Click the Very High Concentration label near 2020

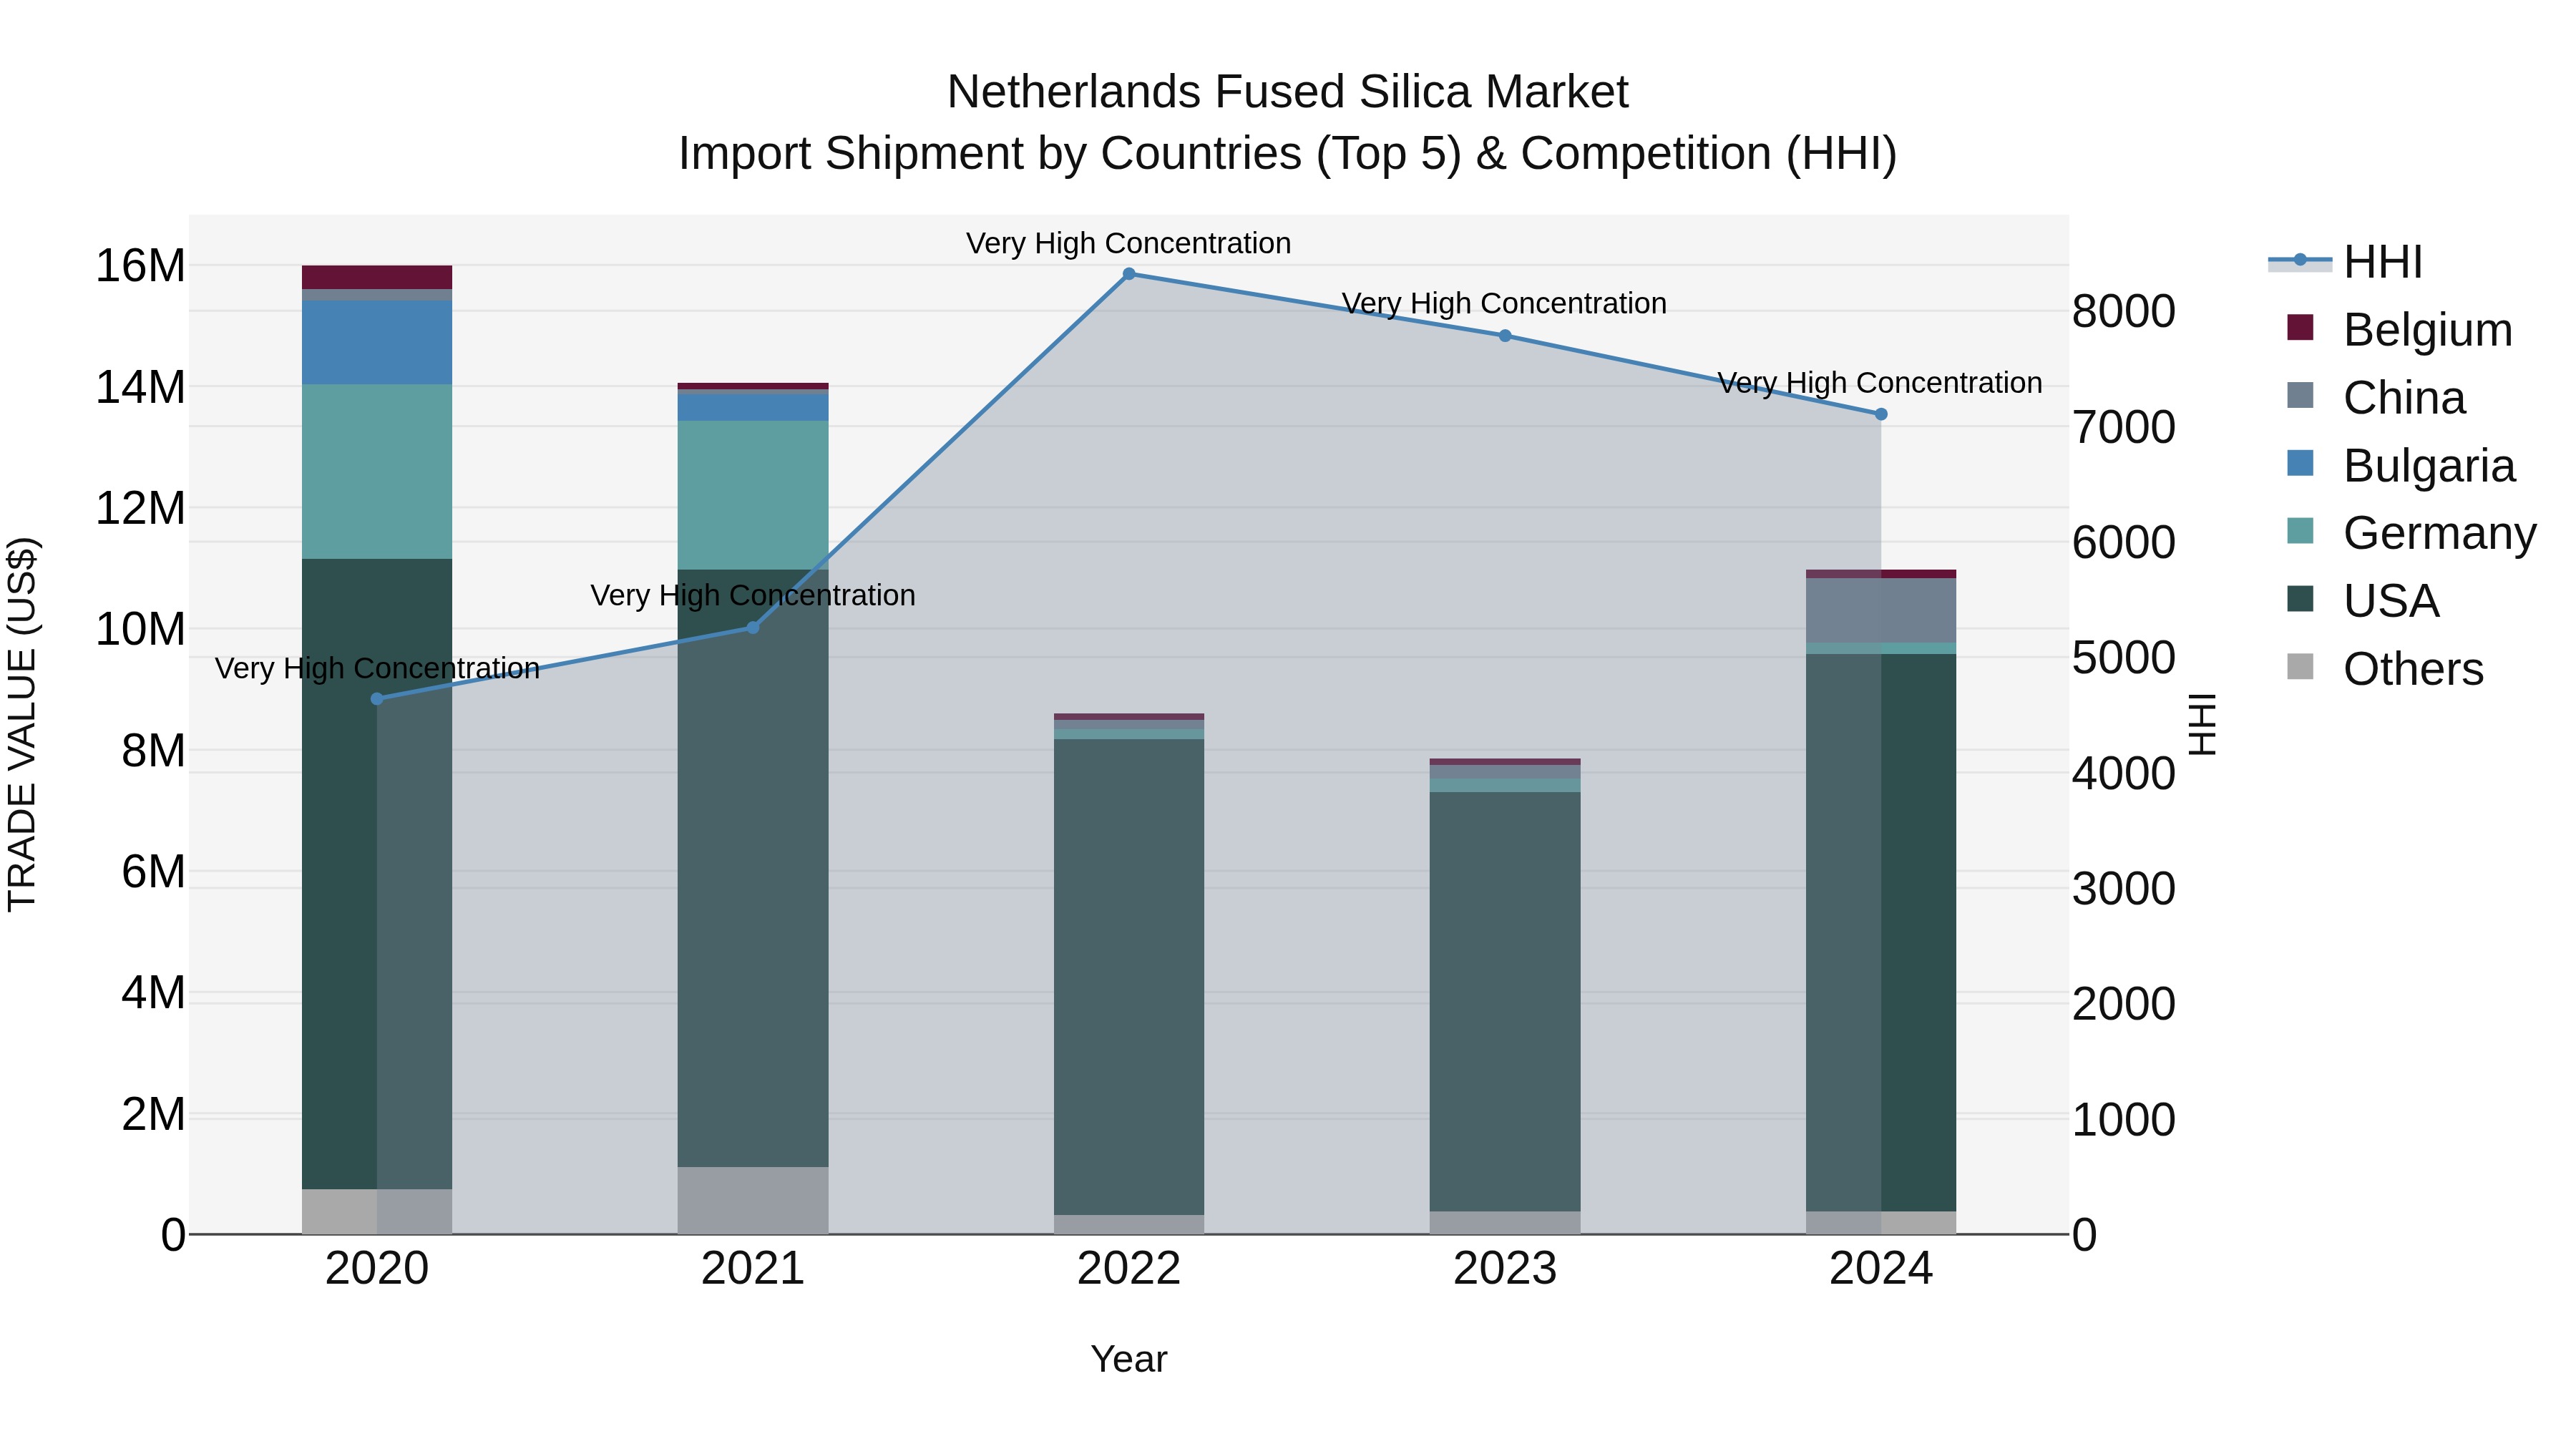[377, 668]
